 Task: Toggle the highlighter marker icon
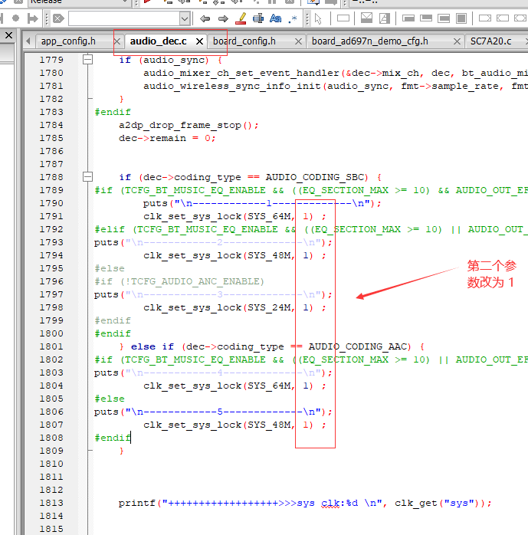tap(241, 18)
